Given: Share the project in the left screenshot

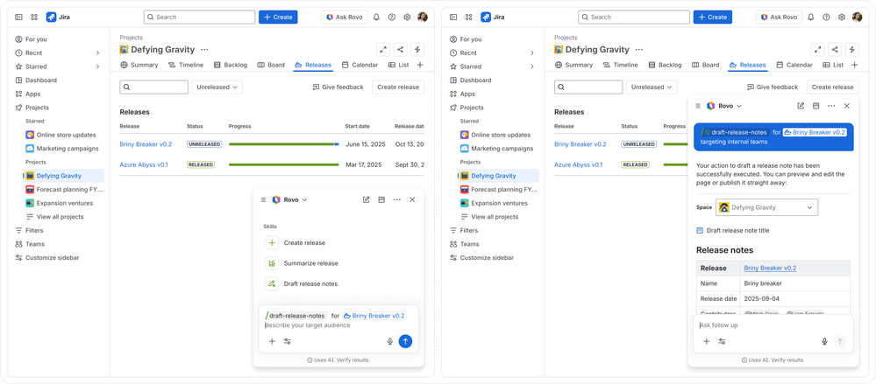Looking at the screenshot, I should coord(401,50).
